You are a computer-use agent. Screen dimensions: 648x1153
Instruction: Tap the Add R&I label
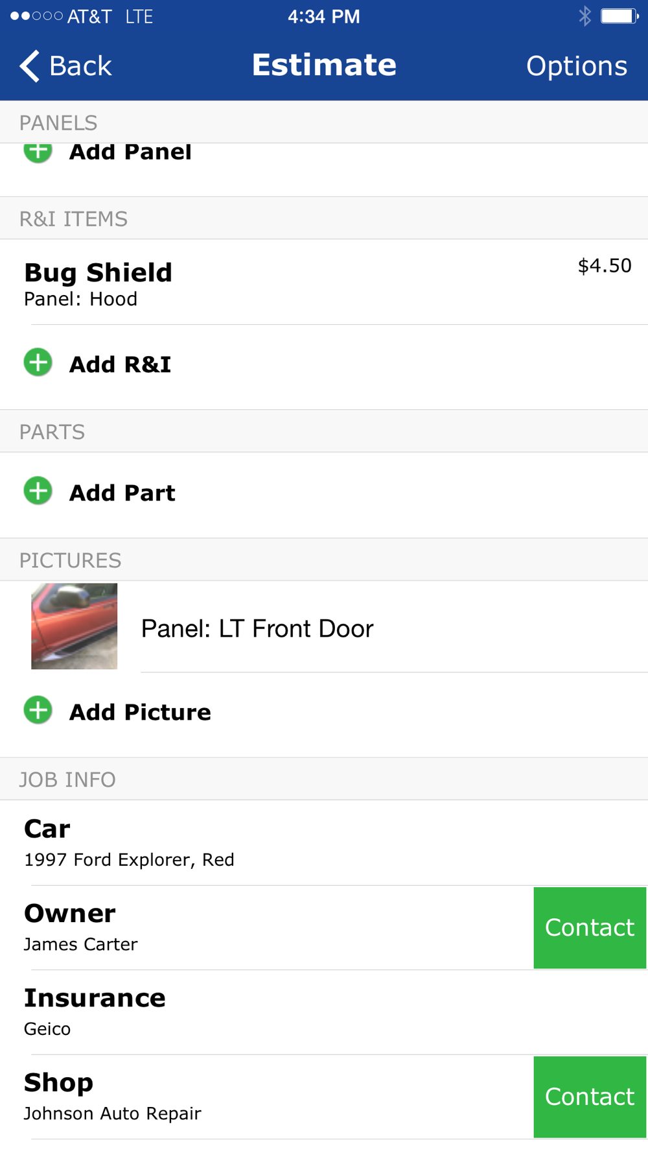(121, 364)
